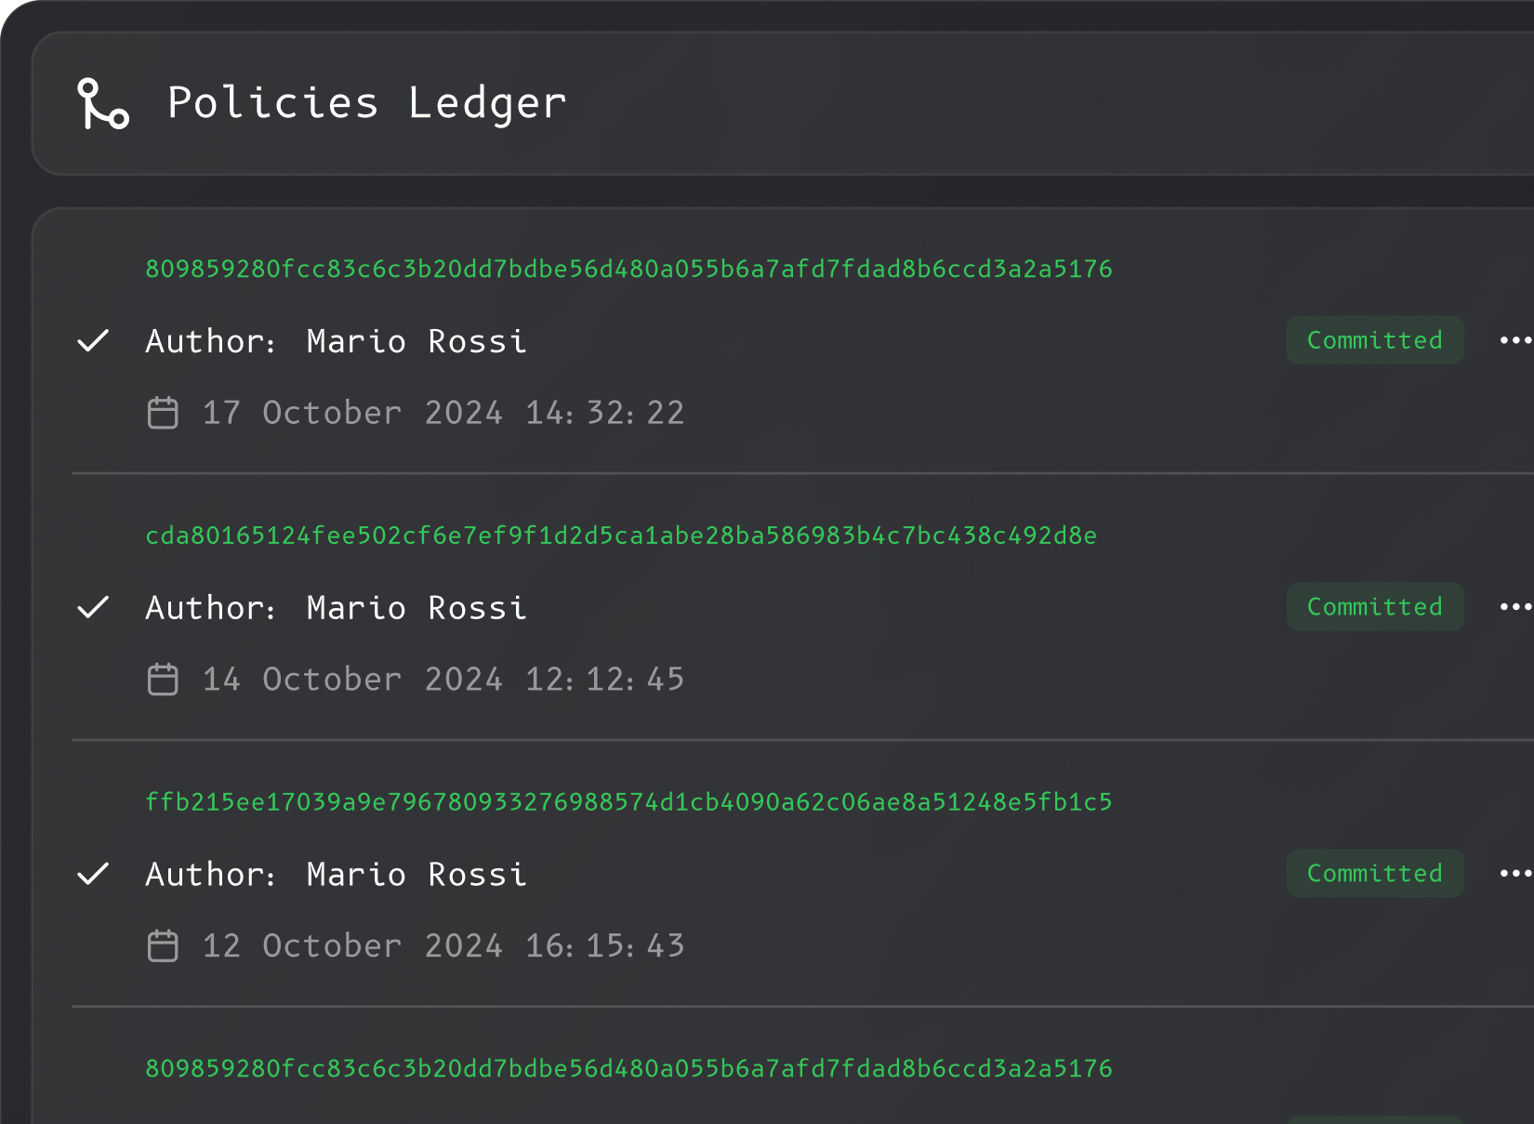Screen dimensions: 1534x1124
Task: Open the hash starting ffb215ee17039
Action: 628,802
